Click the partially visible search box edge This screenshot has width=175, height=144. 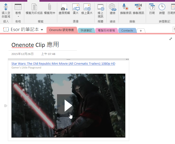(x=174, y=29)
